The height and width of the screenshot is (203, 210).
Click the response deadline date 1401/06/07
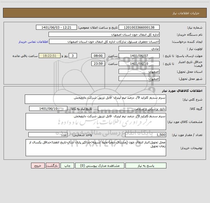(x=139, y=56)
